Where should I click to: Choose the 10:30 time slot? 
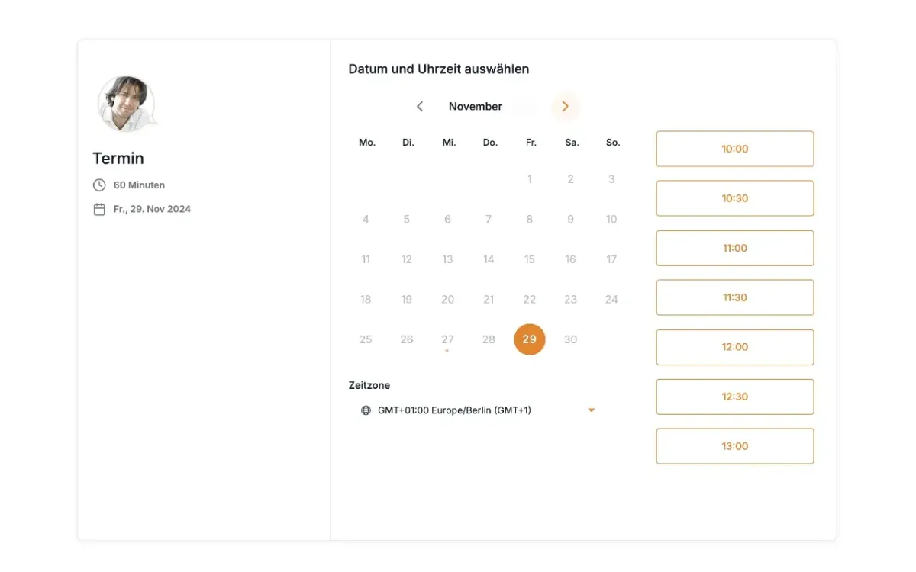734,198
